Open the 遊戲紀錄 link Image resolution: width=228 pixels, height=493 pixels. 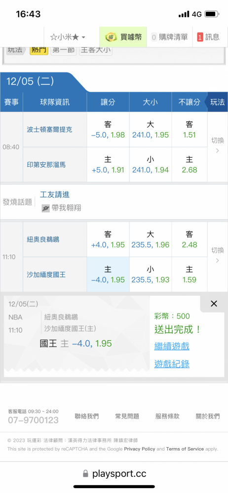(172, 364)
